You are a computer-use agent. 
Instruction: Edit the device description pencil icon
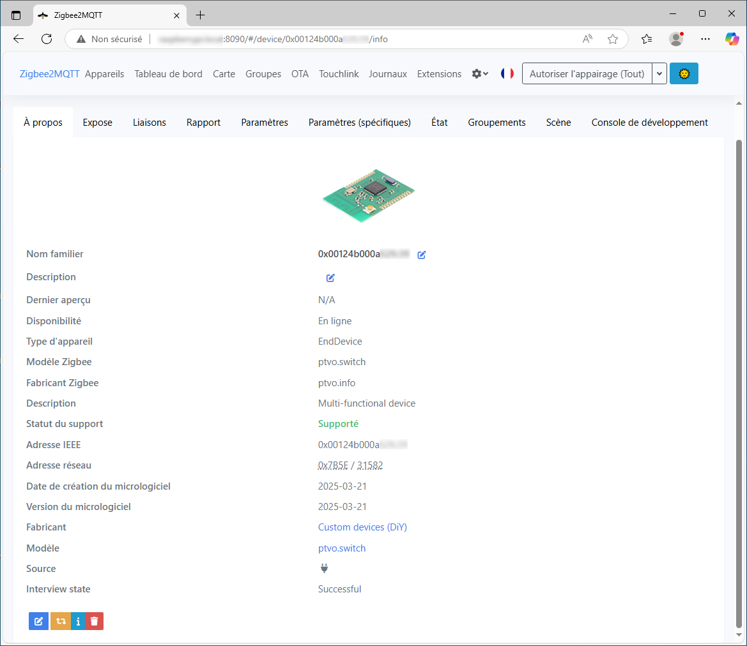pos(330,278)
